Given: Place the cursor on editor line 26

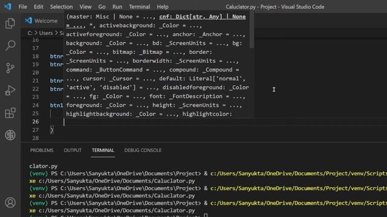Looking at the screenshot, I should [217, 122].
